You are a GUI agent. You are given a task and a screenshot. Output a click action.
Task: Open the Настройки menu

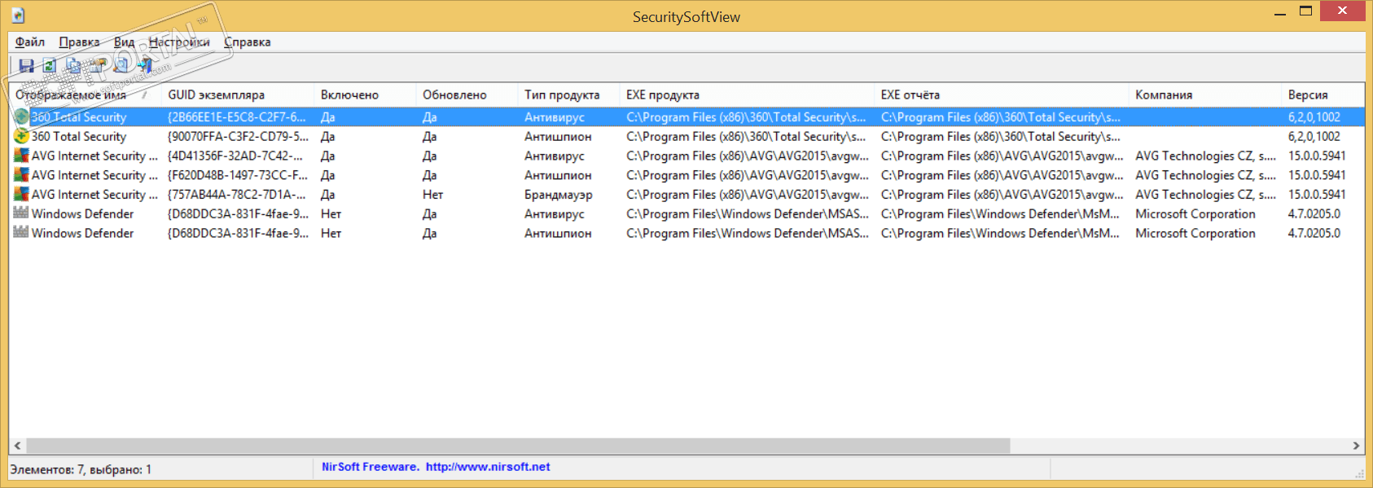click(179, 42)
